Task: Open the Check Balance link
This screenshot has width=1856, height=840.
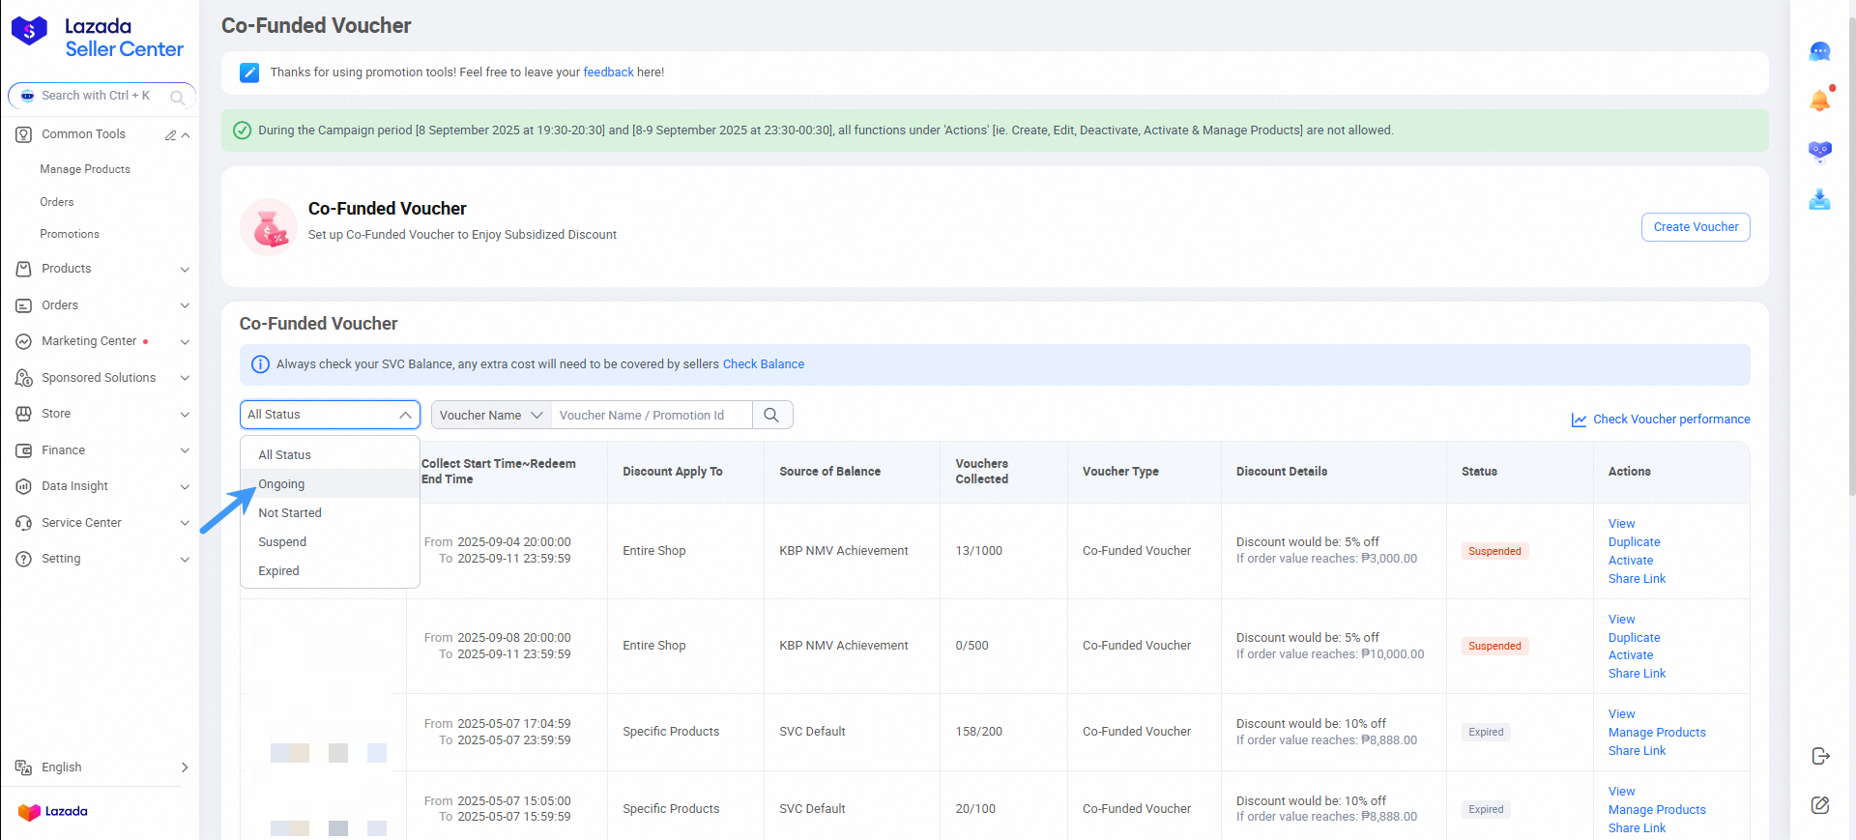Action: (763, 364)
